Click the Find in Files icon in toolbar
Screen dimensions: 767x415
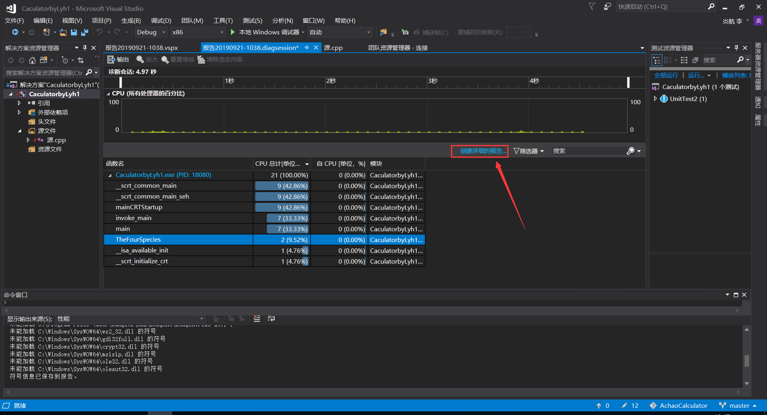point(383,32)
